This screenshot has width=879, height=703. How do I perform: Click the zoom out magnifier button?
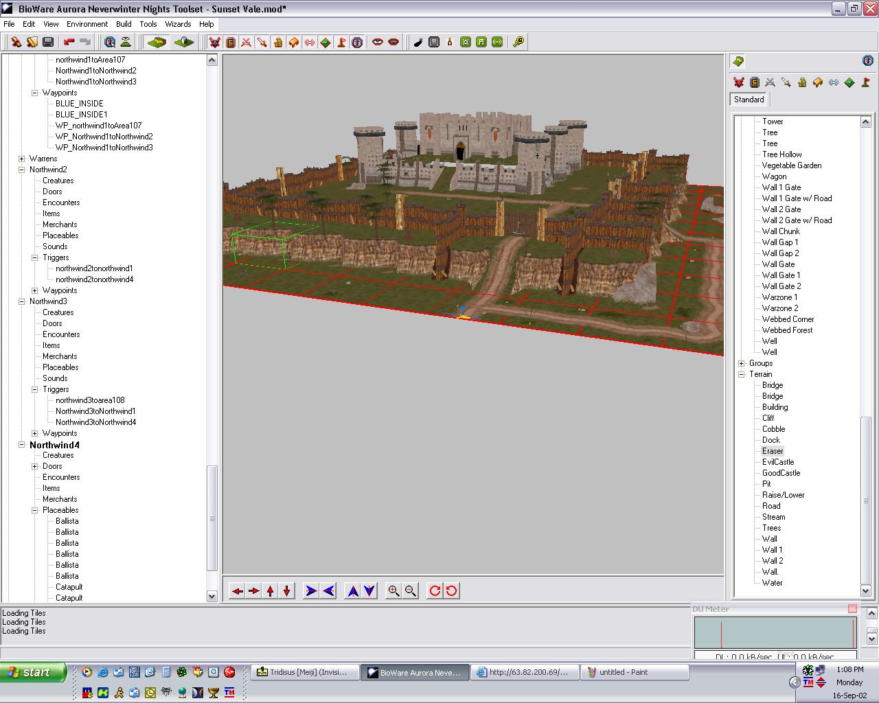(x=411, y=590)
